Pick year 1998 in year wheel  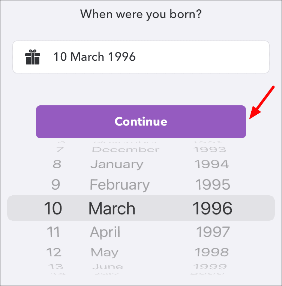tap(212, 252)
